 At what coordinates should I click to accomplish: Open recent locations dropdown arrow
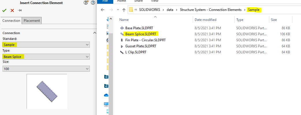point(118,10)
